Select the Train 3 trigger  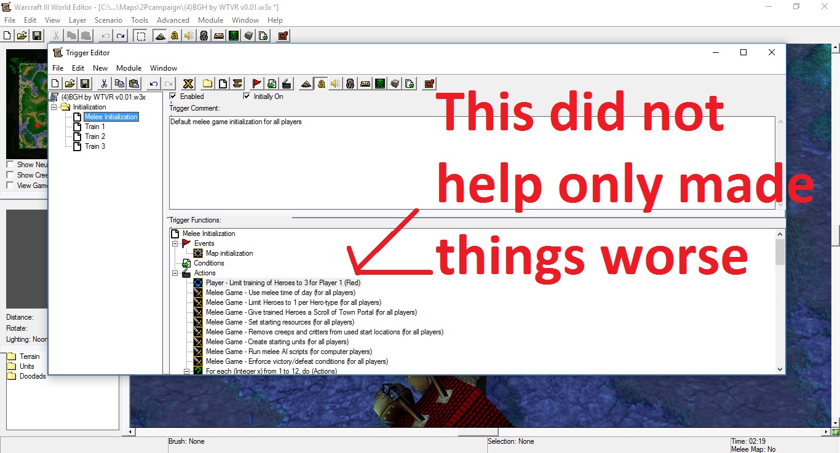(x=95, y=146)
